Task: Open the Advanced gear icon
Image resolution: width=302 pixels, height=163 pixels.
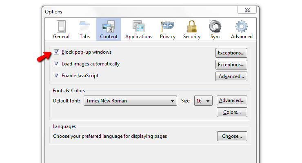Action: [242, 26]
